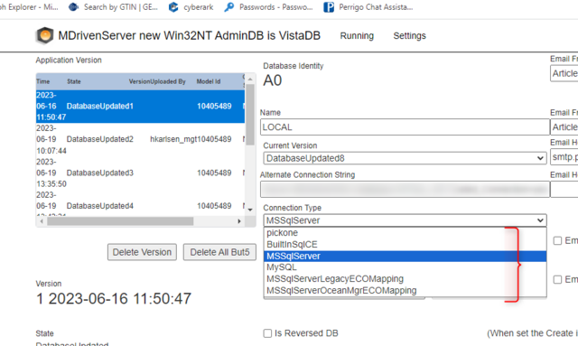This screenshot has height=346, width=578.
Task: Select the DatabaseUpdated4 version row
Action: pos(140,203)
